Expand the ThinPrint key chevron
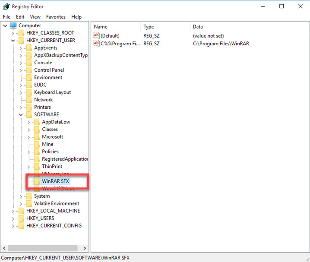This screenshot has width=310, height=262. pyautogui.click(x=28, y=167)
